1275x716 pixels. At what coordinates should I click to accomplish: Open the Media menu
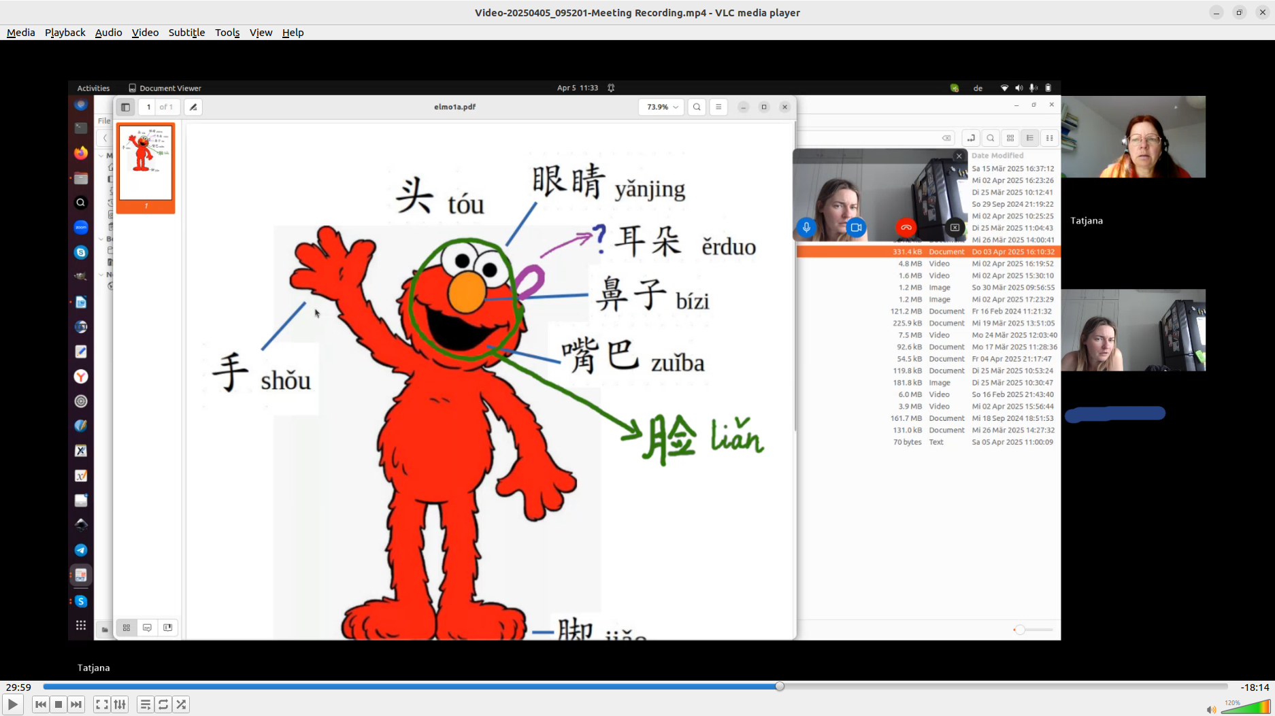pyautogui.click(x=20, y=33)
